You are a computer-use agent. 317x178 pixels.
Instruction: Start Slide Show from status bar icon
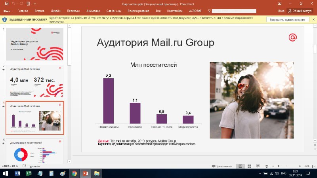coord(267,166)
